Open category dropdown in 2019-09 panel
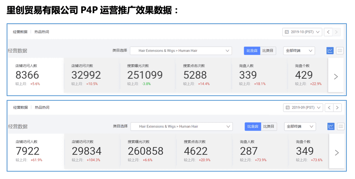Image resolution: width=355 pixels, height=179 pixels. coord(182,127)
